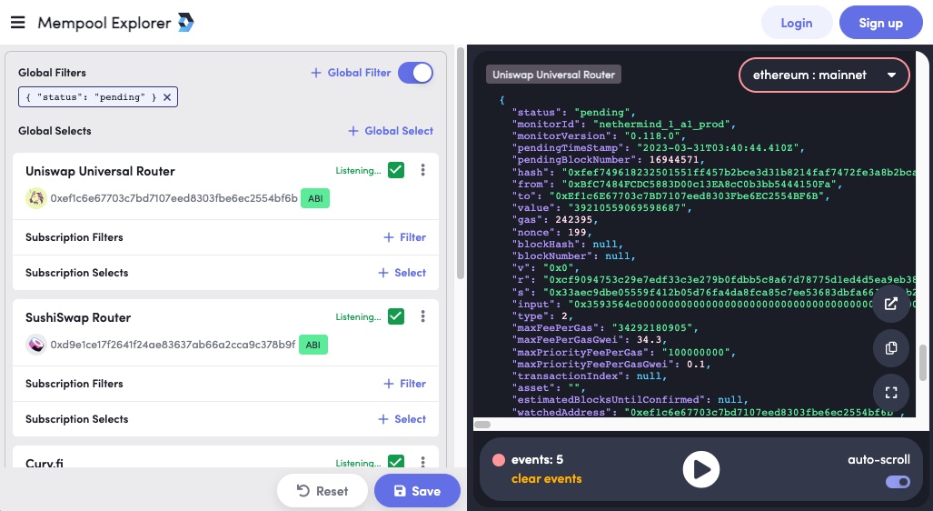Copy event JSON to clipboard

(890, 348)
